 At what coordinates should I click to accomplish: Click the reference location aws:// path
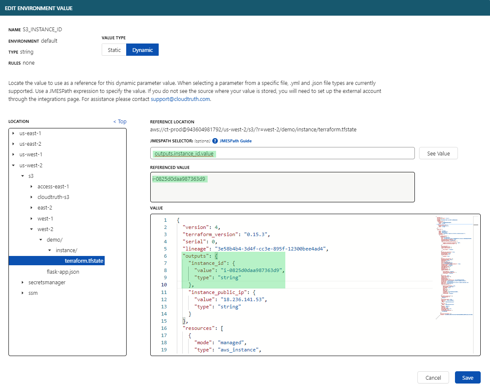(x=253, y=130)
